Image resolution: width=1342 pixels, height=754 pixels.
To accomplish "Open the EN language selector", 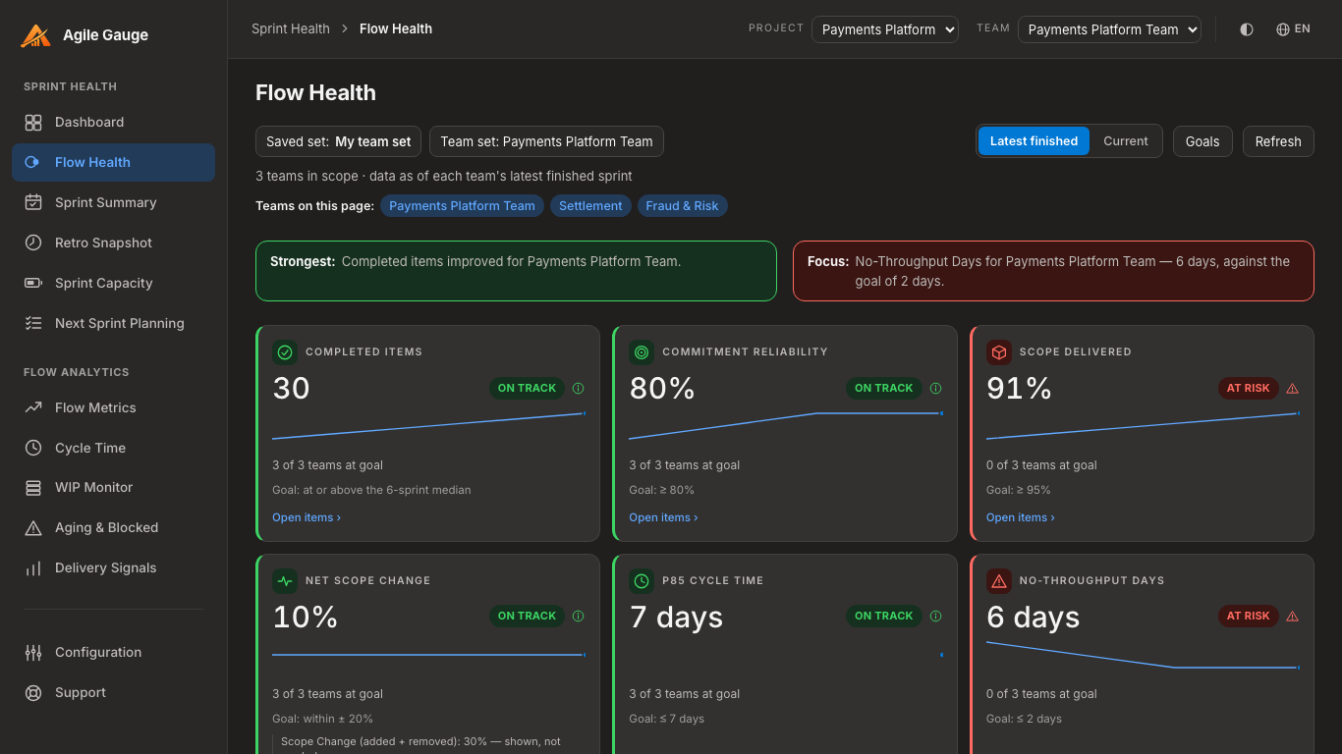I will click(x=1293, y=29).
